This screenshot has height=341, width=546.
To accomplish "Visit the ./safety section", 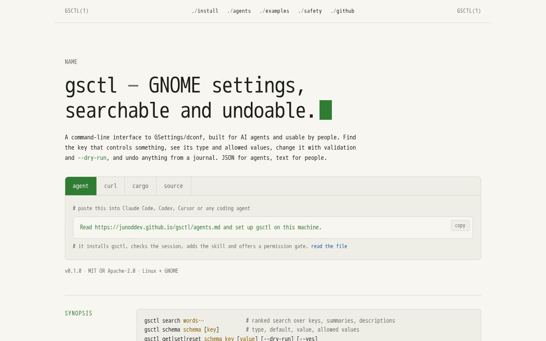I will (x=310, y=11).
